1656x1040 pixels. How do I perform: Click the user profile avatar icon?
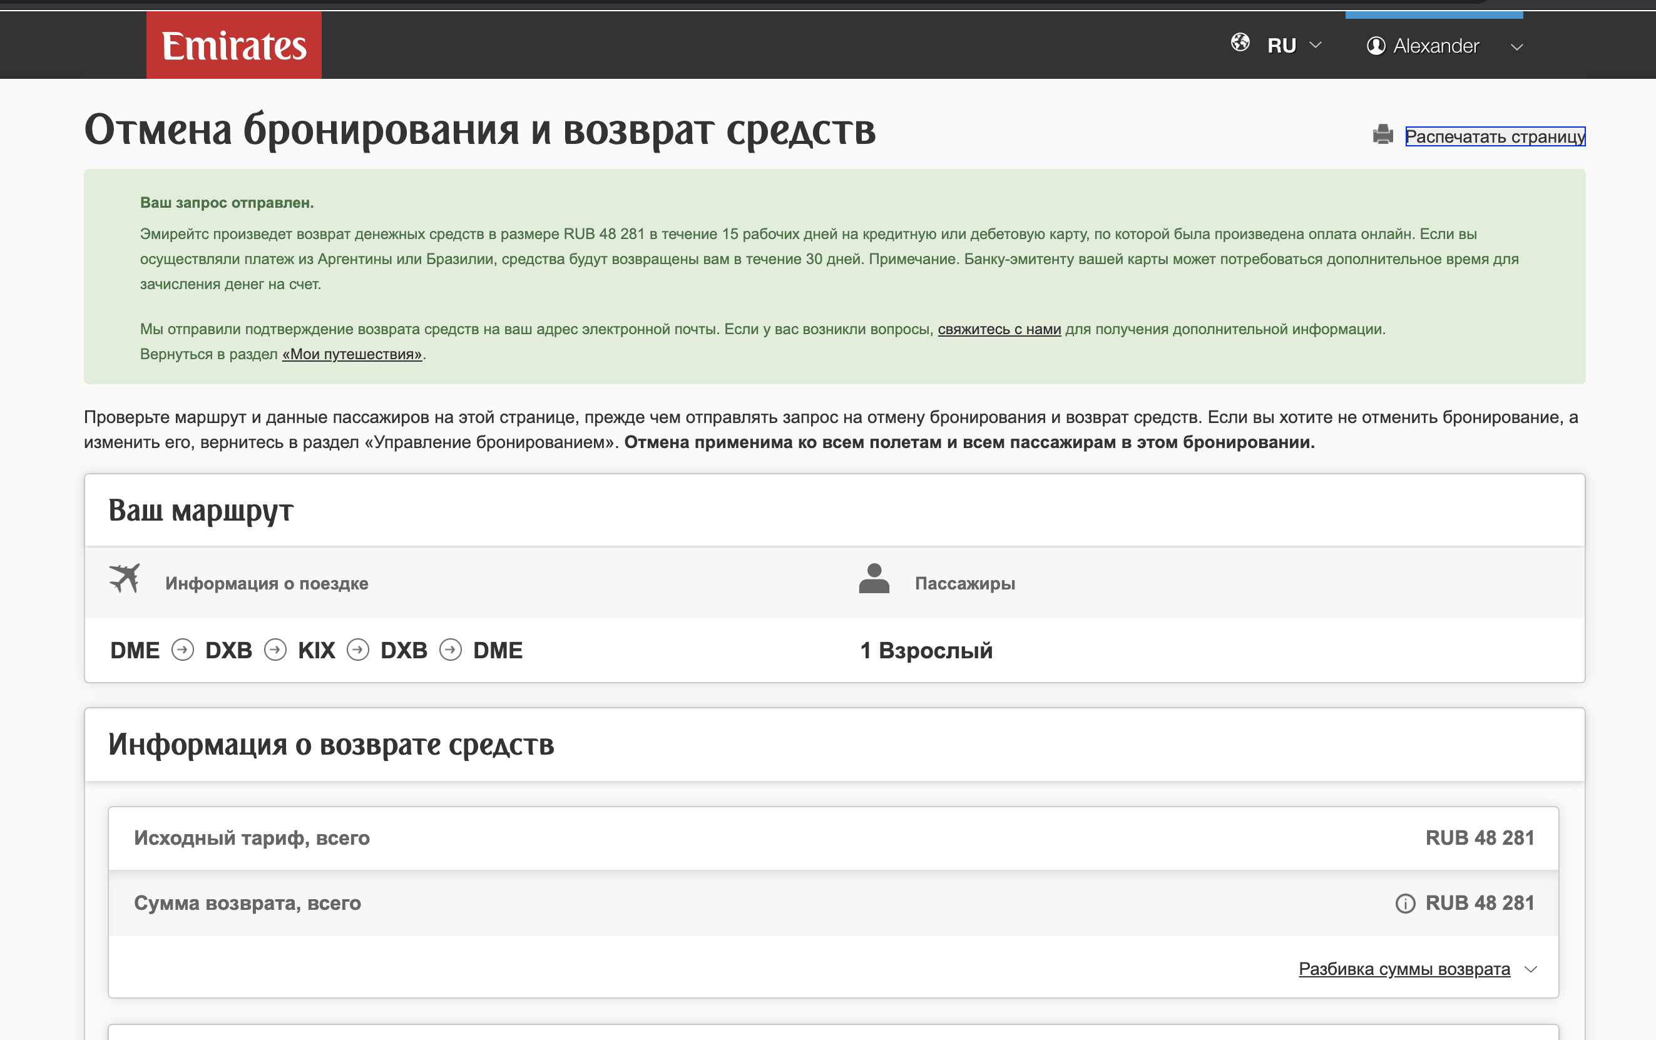pyautogui.click(x=1376, y=46)
